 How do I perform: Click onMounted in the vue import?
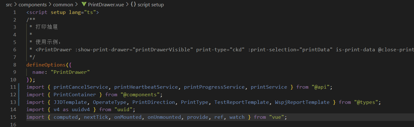[x=128, y=117]
